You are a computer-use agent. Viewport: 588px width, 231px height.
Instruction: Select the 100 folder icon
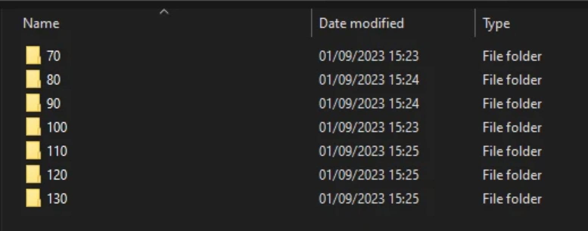coord(33,127)
